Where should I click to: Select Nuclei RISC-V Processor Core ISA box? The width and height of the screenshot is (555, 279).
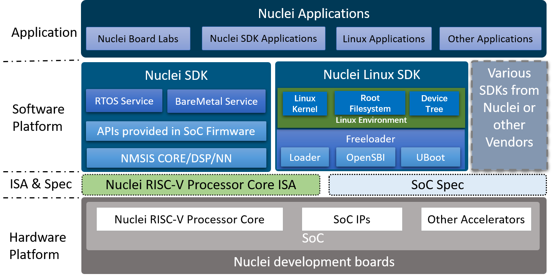coord(201,185)
